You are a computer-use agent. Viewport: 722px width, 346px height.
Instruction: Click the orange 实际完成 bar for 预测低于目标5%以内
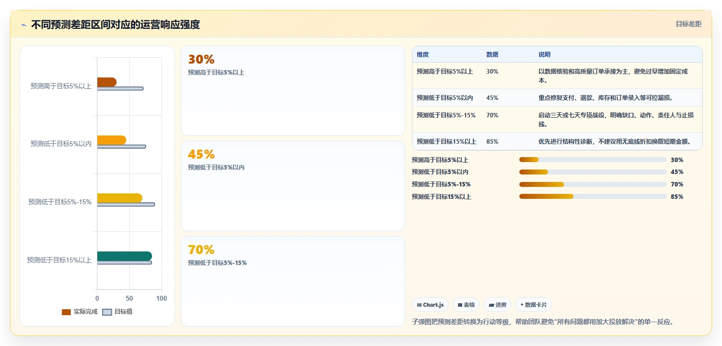(112, 140)
